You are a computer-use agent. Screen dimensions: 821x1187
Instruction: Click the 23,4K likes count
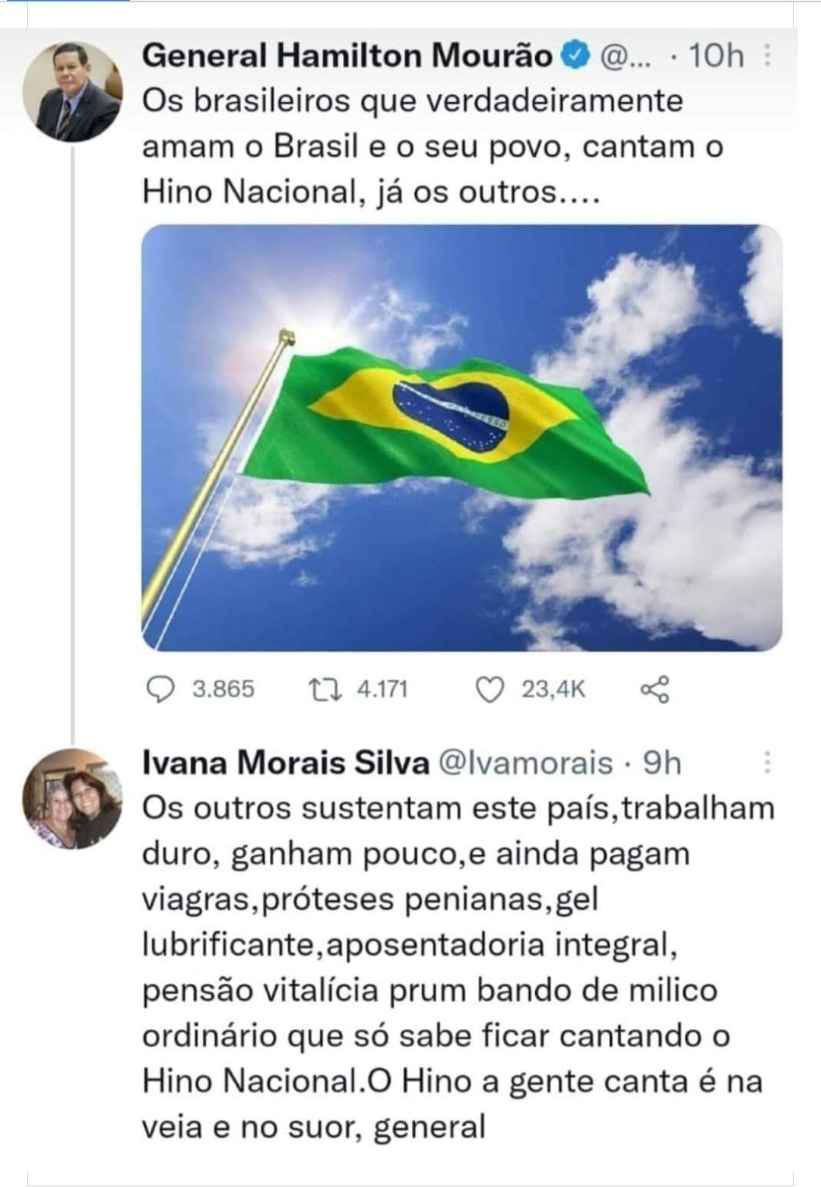553,689
